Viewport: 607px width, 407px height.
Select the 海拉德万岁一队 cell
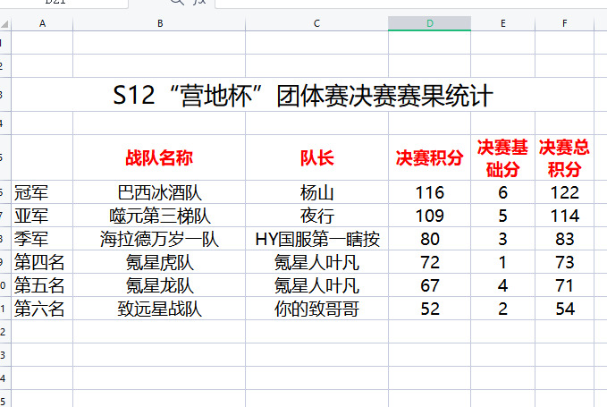coord(159,239)
